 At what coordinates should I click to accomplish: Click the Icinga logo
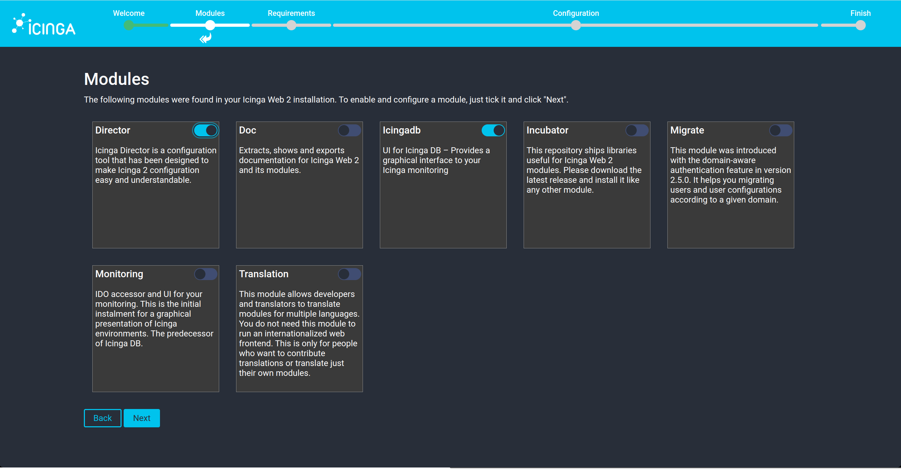point(44,25)
